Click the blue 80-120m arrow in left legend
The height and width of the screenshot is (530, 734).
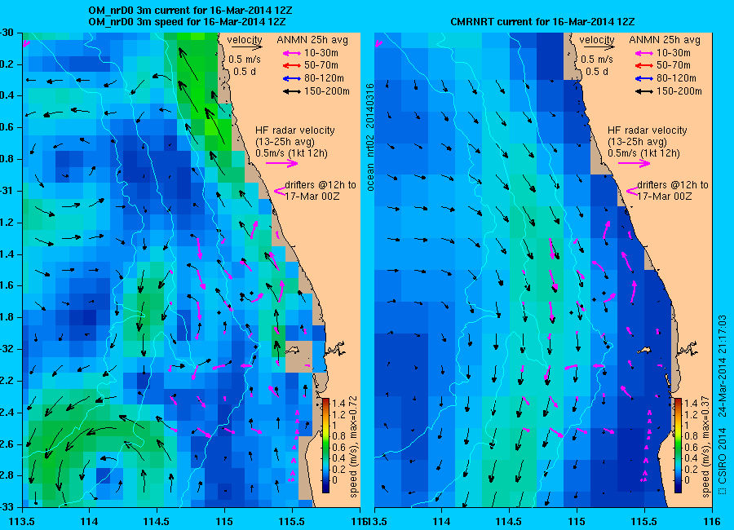(292, 78)
